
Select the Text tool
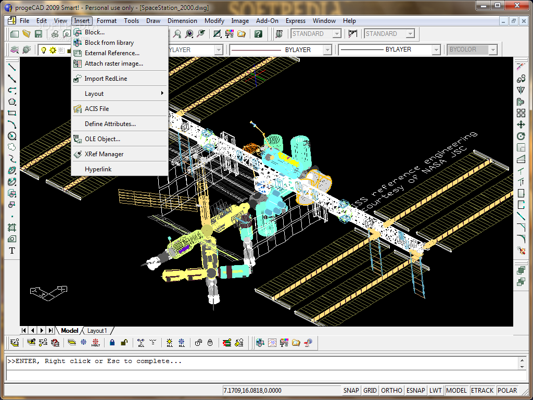click(x=12, y=251)
